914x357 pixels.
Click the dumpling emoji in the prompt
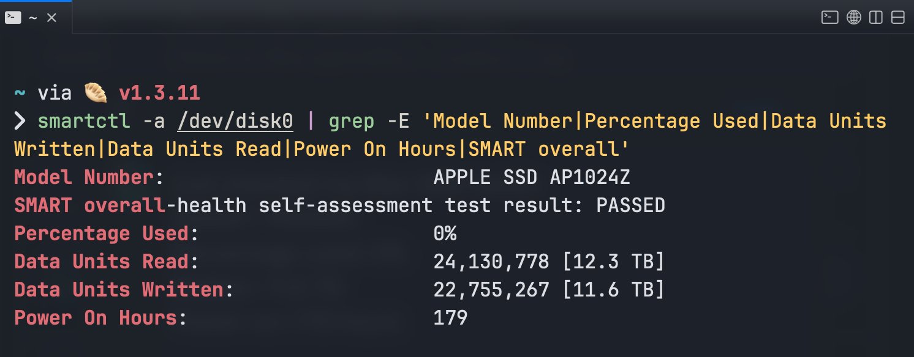[96, 93]
